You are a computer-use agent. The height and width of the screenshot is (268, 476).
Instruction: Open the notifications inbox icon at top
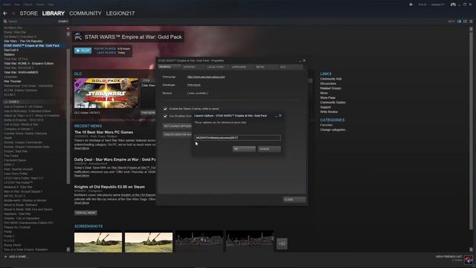pyautogui.click(x=411, y=4)
